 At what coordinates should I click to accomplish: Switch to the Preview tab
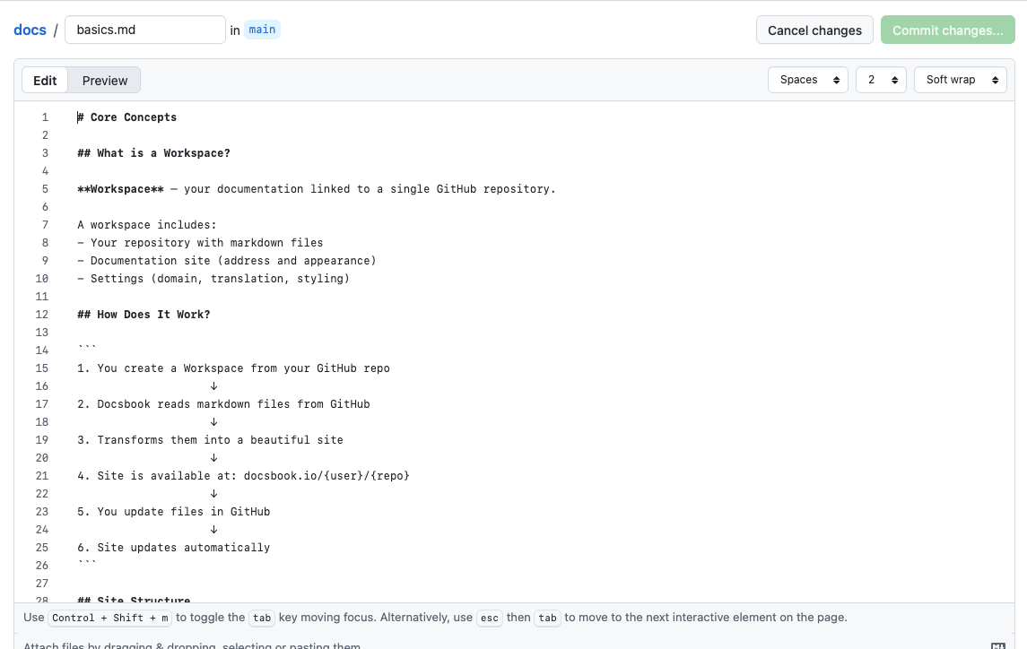coord(105,80)
